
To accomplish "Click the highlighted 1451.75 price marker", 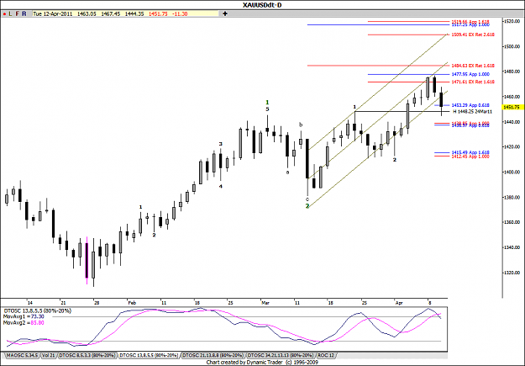I will point(513,107).
